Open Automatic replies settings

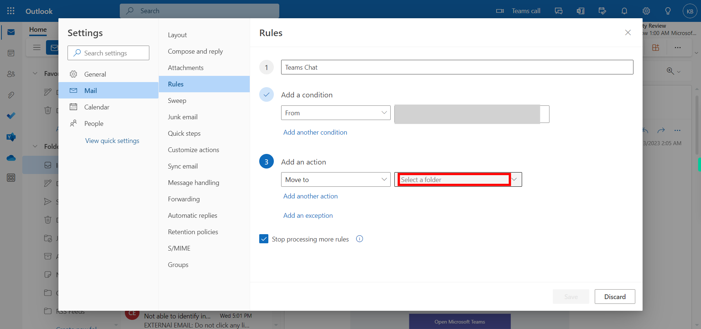204,216
